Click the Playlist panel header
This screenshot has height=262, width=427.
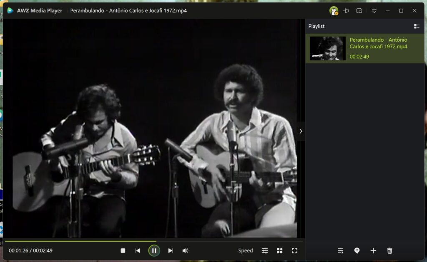coord(316,26)
